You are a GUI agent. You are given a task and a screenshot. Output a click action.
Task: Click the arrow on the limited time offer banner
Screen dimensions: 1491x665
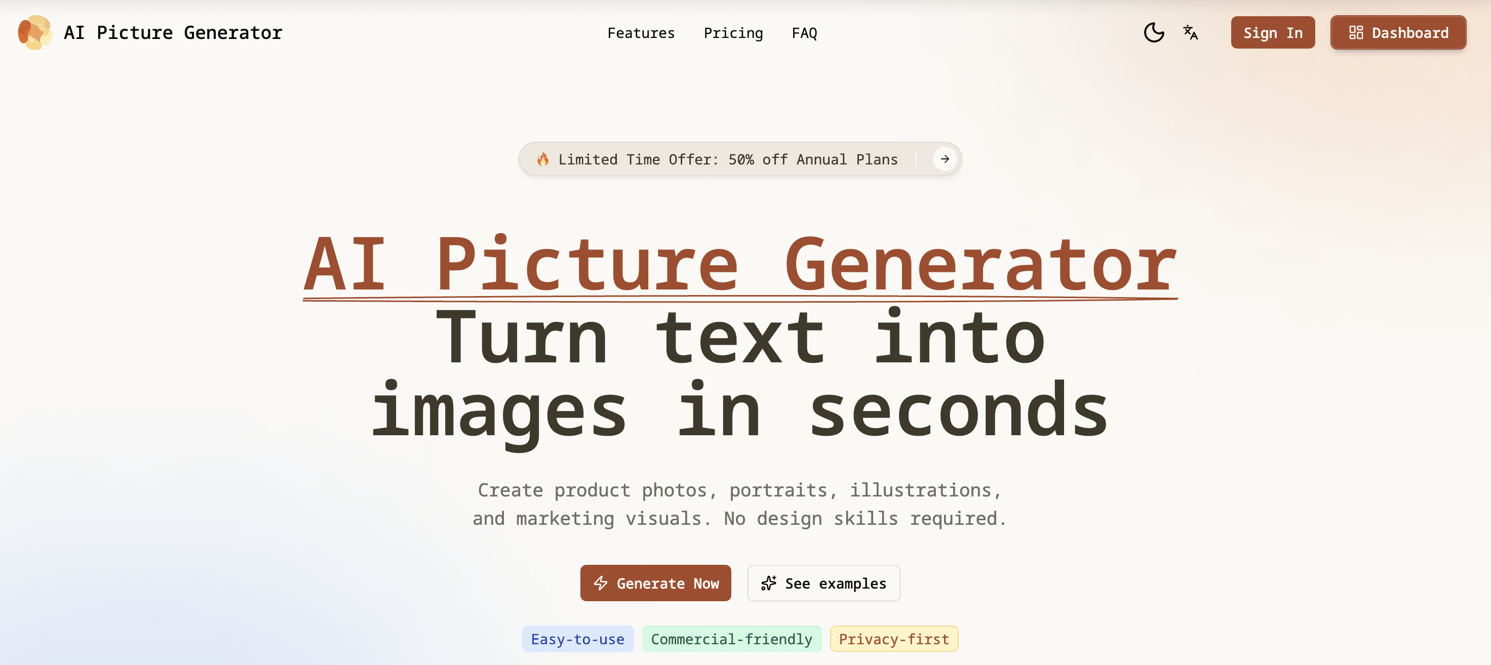945,159
